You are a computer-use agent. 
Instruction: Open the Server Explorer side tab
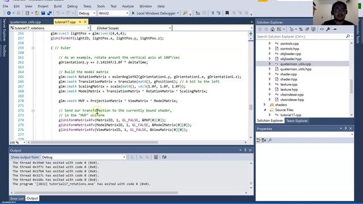[4, 30]
